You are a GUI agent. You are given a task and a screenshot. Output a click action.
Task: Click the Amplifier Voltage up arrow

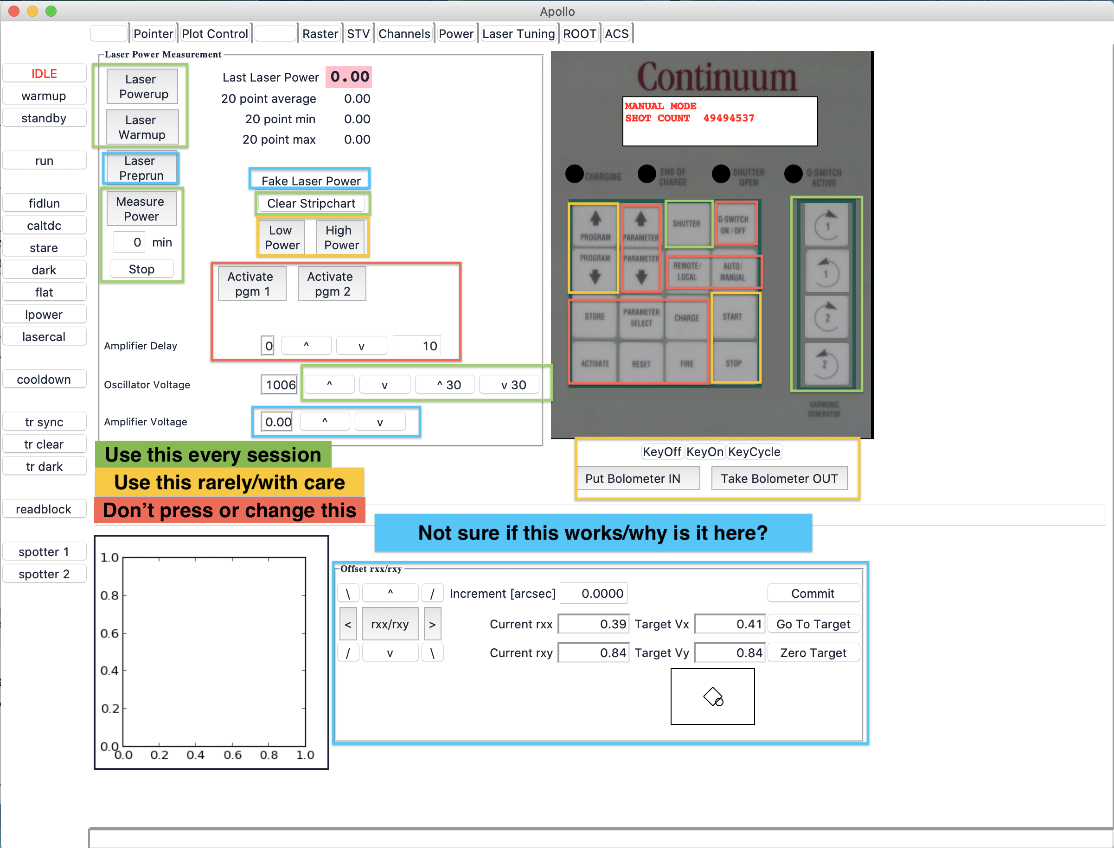[x=325, y=422]
